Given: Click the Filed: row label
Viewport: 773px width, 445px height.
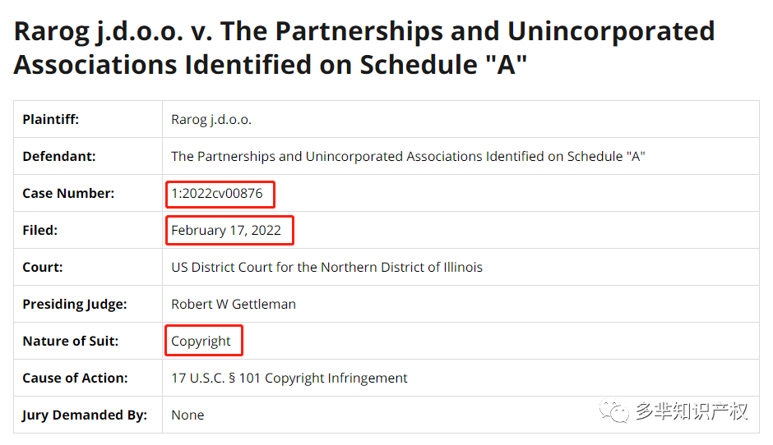Looking at the screenshot, I should (40, 231).
